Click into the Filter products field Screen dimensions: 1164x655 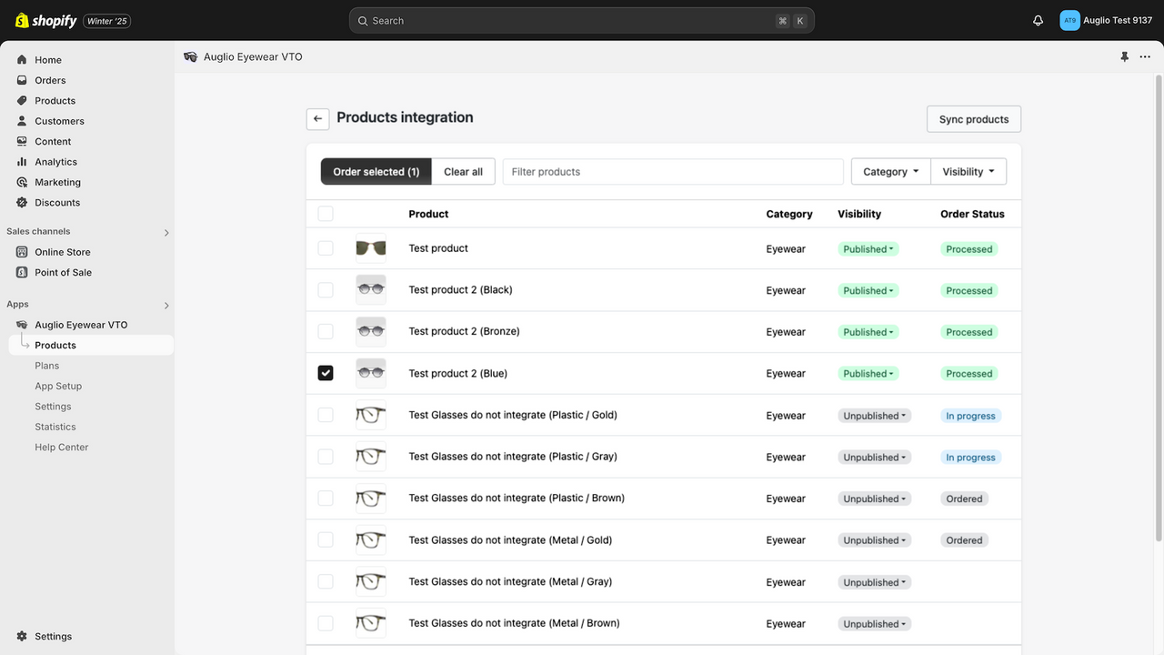[673, 172]
